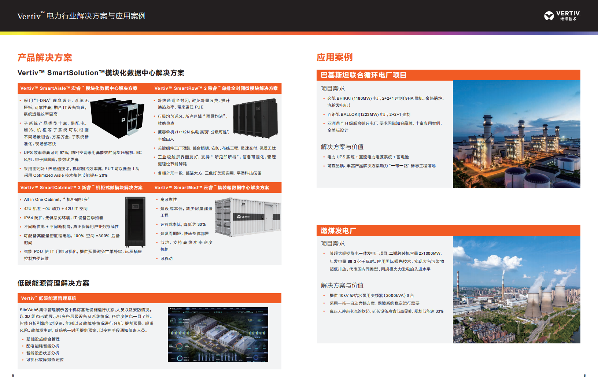The height and width of the screenshot is (387, 598).
Task: Select the coal plant cooling towers photo
Action: click(516, 290)
